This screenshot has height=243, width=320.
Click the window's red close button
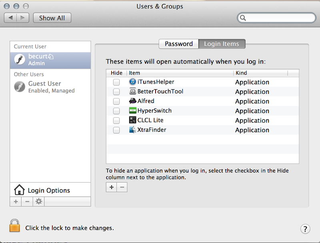[7, 6]
